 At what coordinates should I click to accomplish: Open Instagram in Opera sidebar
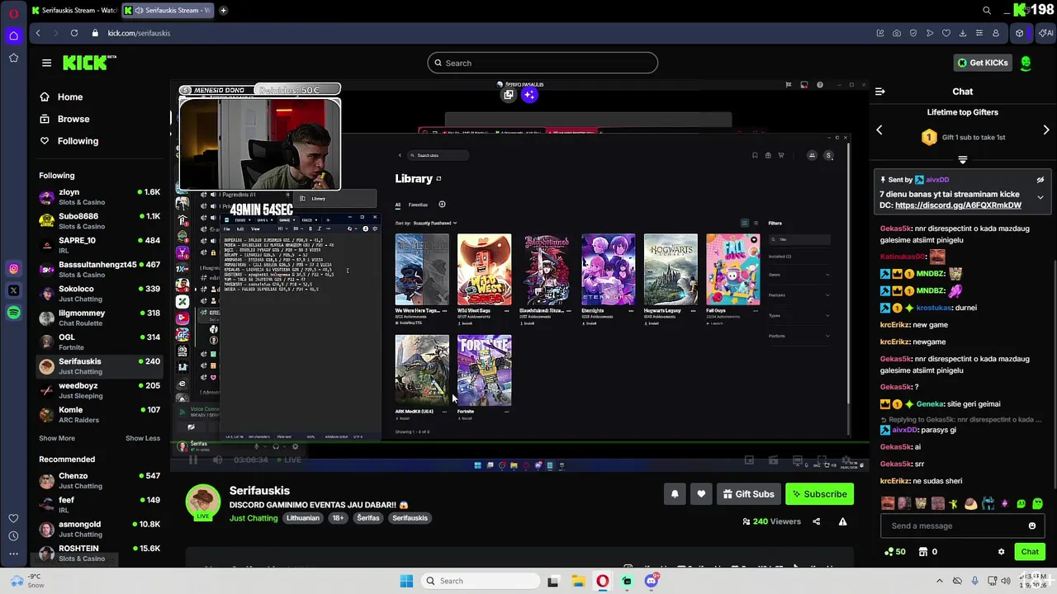[13, 269]
